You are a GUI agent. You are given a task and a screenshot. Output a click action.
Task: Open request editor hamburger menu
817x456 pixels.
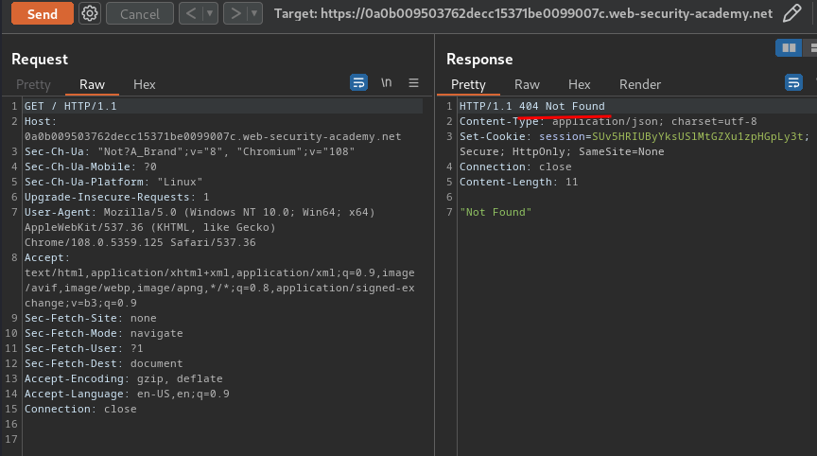414,82
